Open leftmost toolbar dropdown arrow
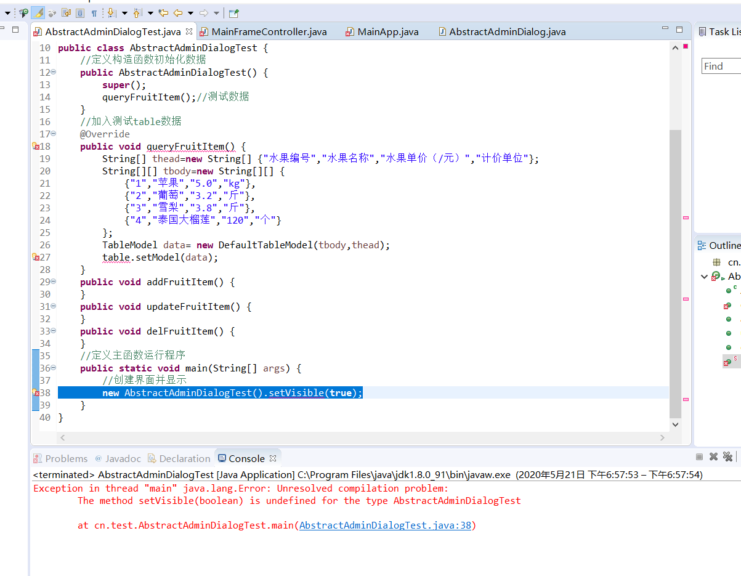Screen dimensions: 741x576 (9, 13)
